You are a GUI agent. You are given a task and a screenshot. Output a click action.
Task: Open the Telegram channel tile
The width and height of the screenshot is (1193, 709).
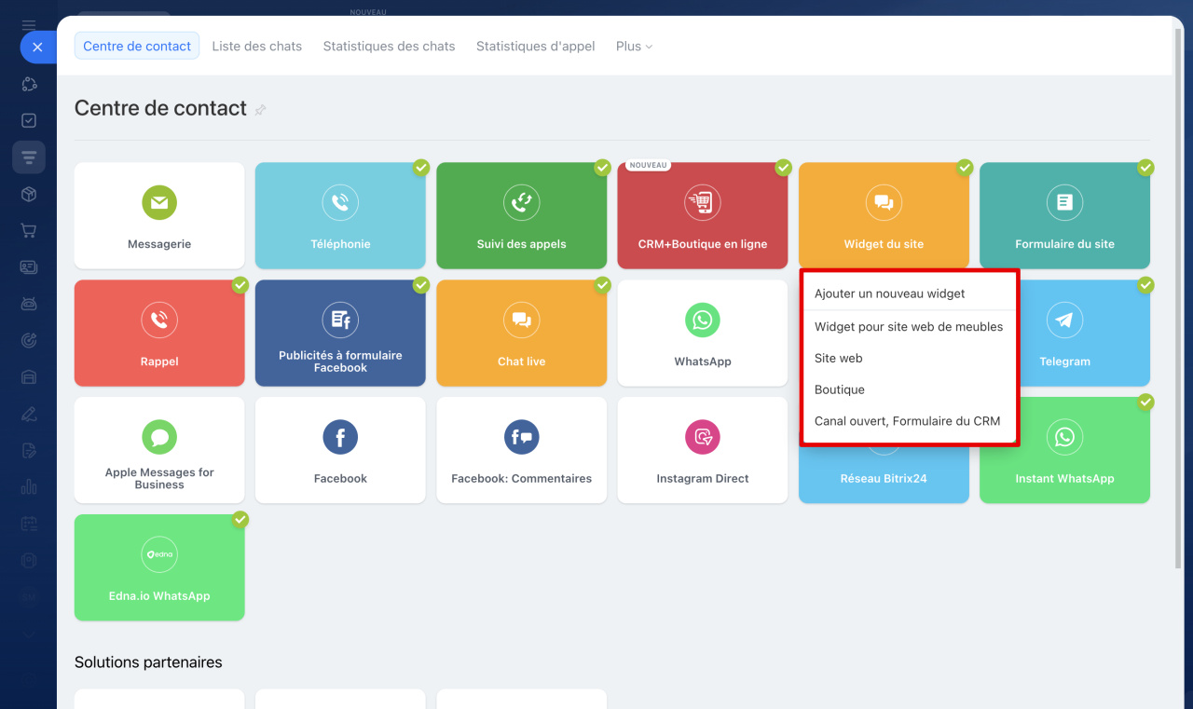[x=1085, y=334]
